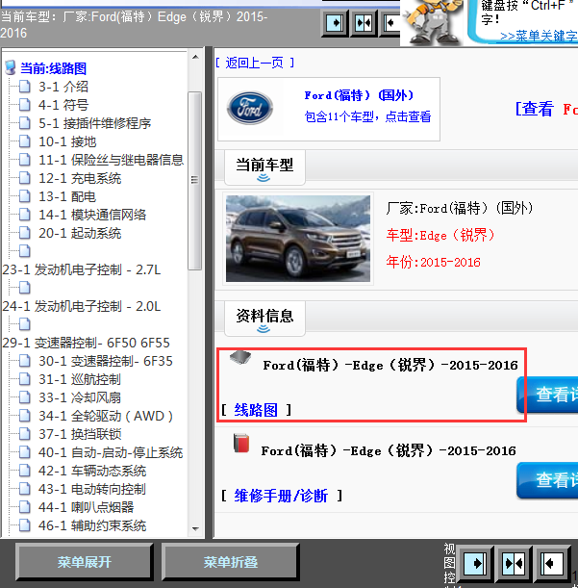
Task: Click tree scrollbar down arrow
Action: pos(195,528)
